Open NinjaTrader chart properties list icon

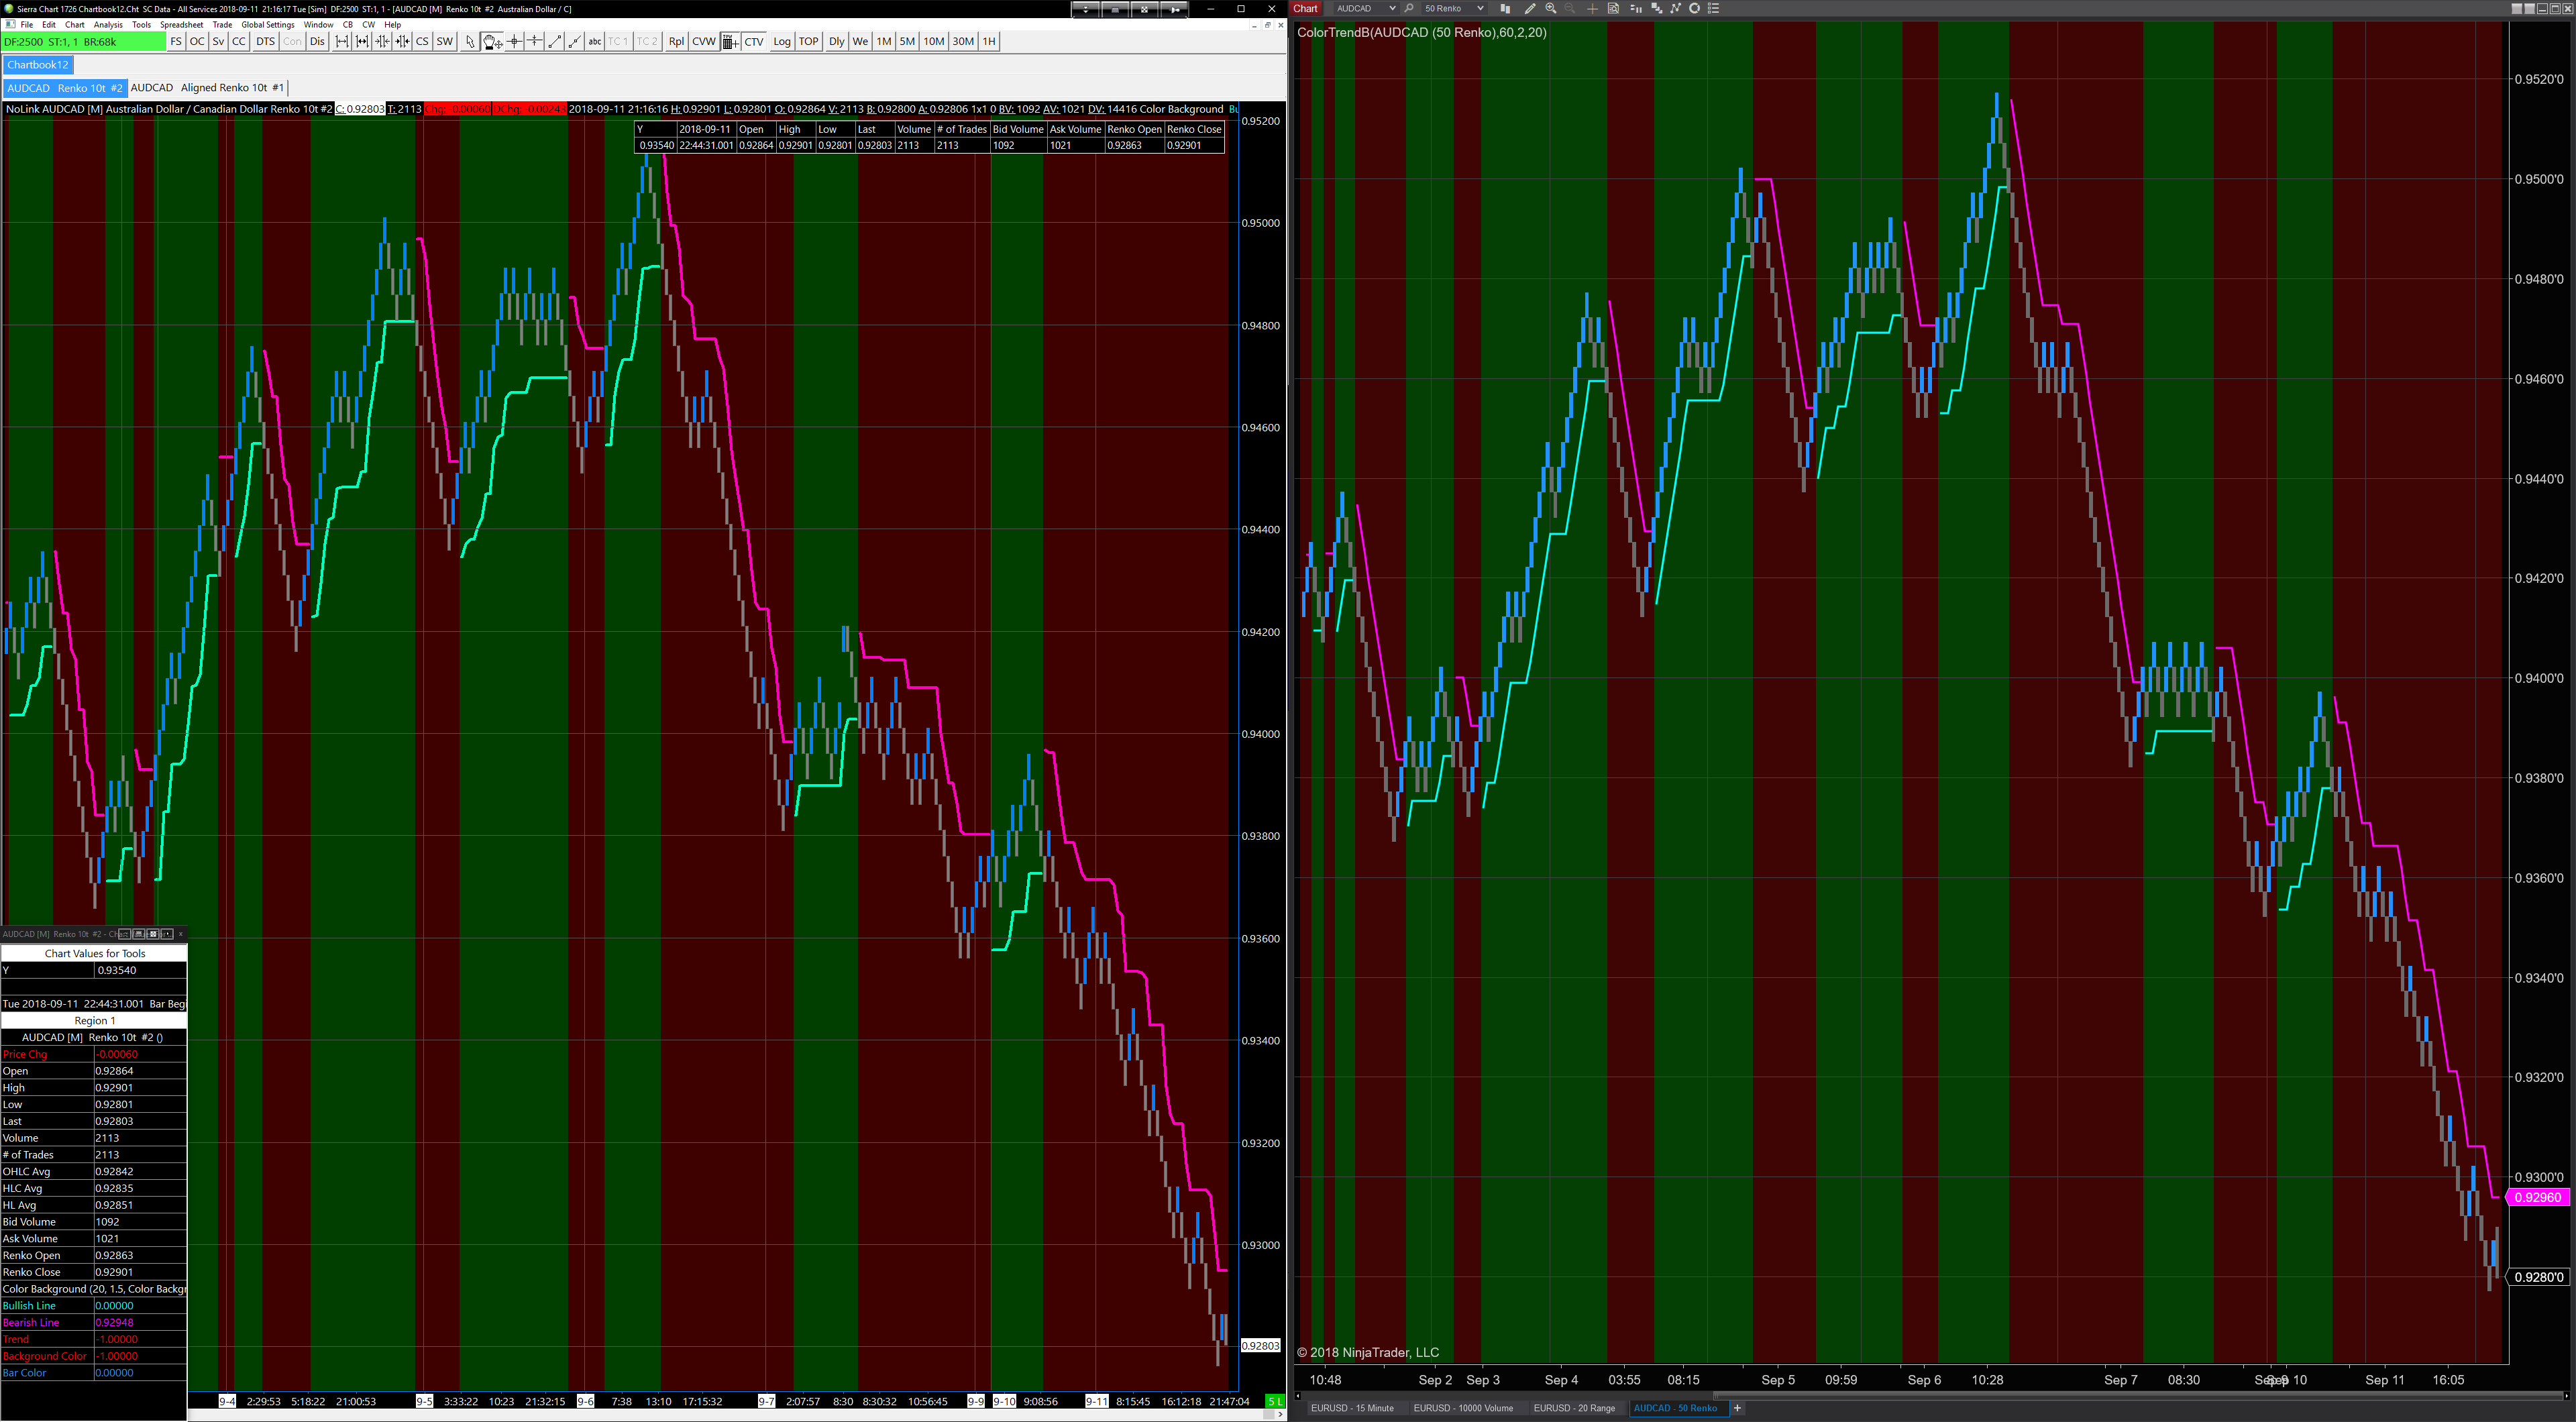1713,8
